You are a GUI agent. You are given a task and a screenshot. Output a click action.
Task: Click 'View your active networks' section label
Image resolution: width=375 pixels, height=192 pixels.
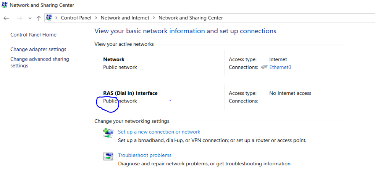point(124,44)
